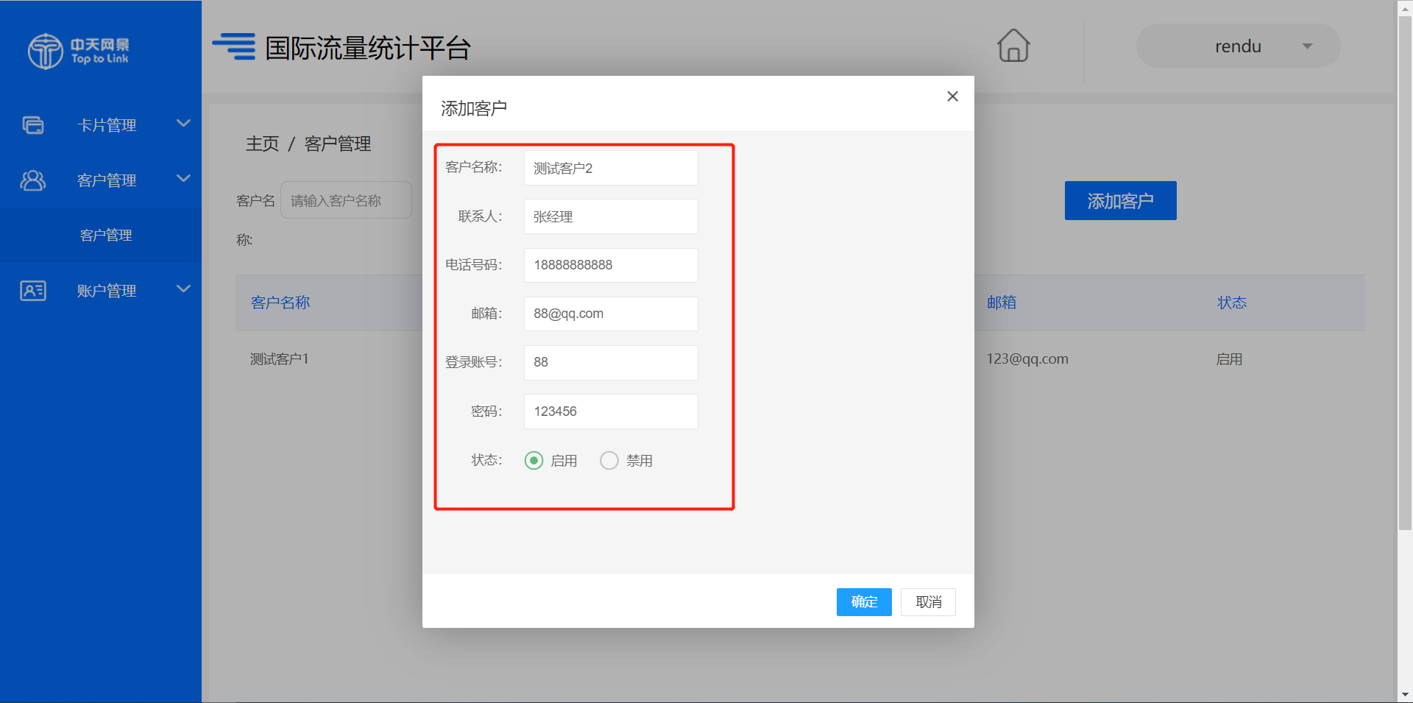Image resolution: width=1413 pixels, height=703 pixels.
Task: Confirm with the 确定 button
Action: pos(864,602)
